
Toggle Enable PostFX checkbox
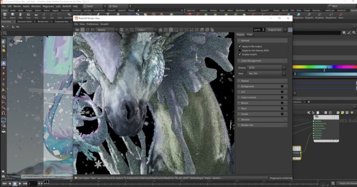(240, 55)
